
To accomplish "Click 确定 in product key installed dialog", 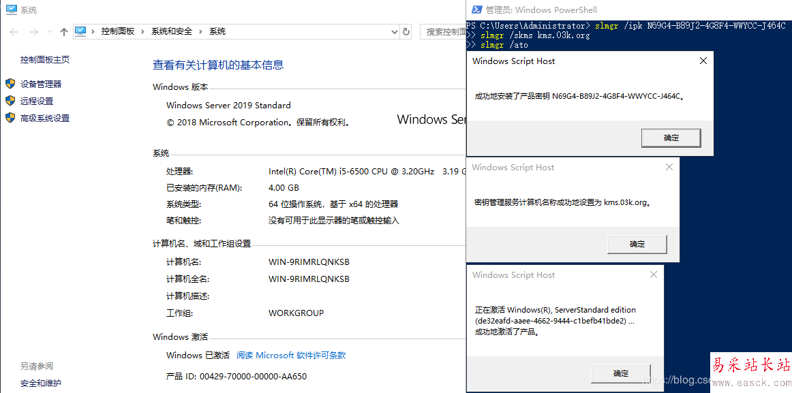I will pos(671,138).
